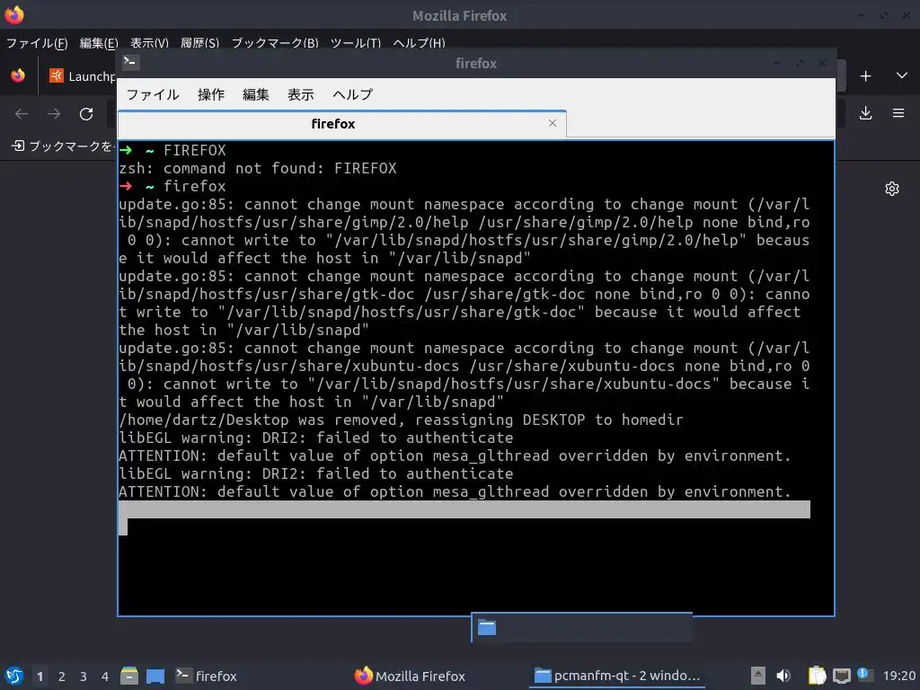Open the ヘルプ menu in the terminal
This screenshot has height=690, width=920.
(x=352, y=94)
